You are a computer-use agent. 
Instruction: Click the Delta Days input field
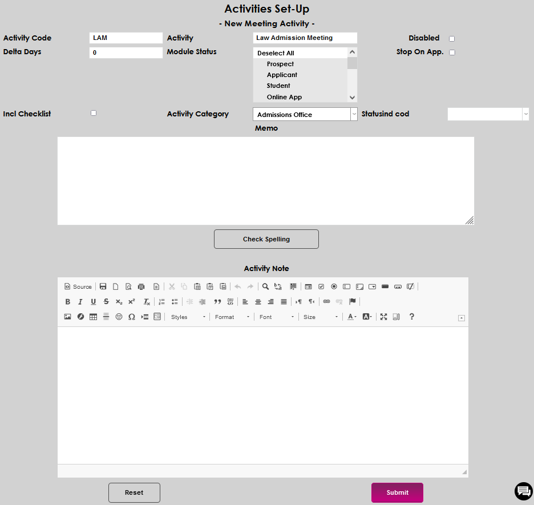pyautogui.click(x=126, y=52)
